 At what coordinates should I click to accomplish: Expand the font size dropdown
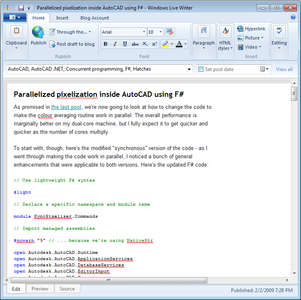coord(160,32)
